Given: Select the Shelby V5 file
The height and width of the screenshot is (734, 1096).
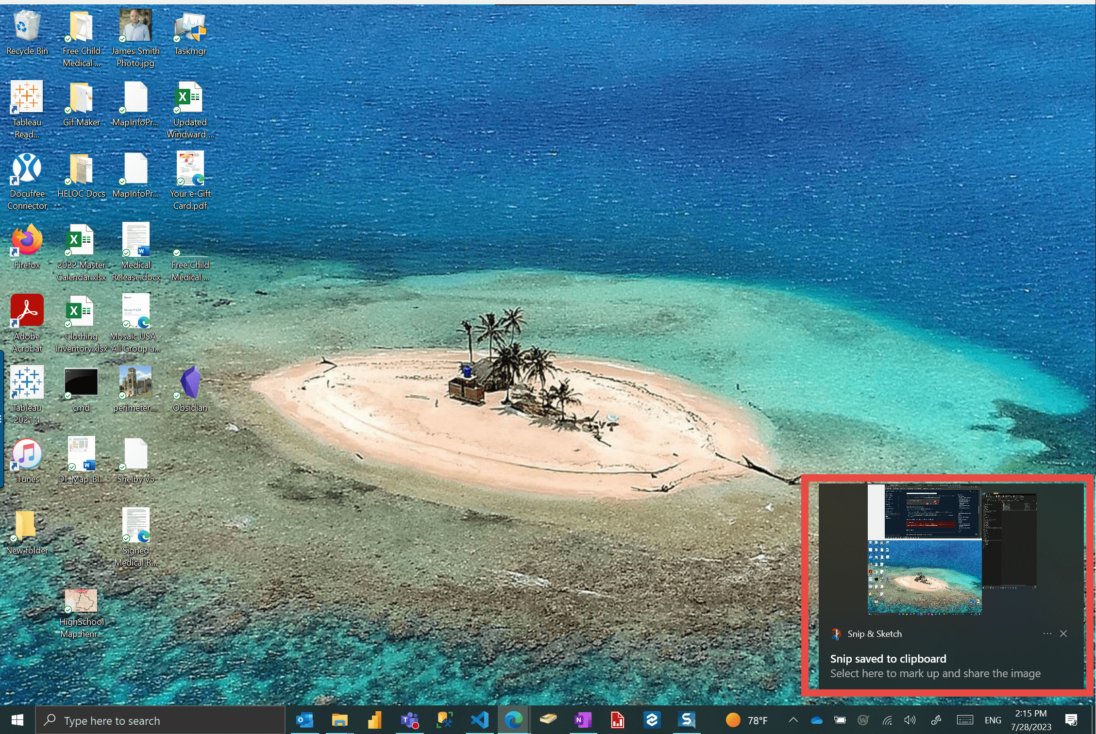Looking at the screenshot, I should (135, 461).
